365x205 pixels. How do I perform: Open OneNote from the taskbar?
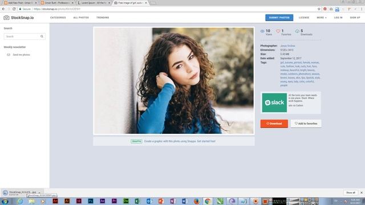[x=173, y=201]
